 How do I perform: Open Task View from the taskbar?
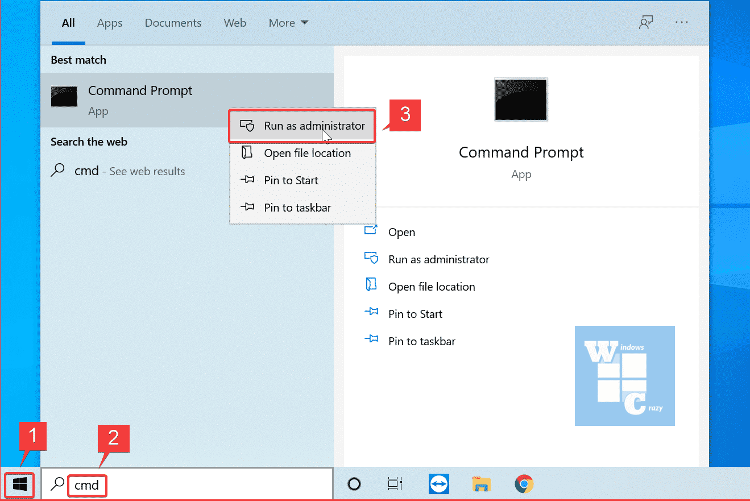pos(395,485)
